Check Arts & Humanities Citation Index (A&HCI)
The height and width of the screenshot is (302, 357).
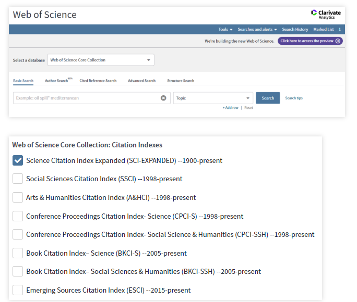pos(18,197)
